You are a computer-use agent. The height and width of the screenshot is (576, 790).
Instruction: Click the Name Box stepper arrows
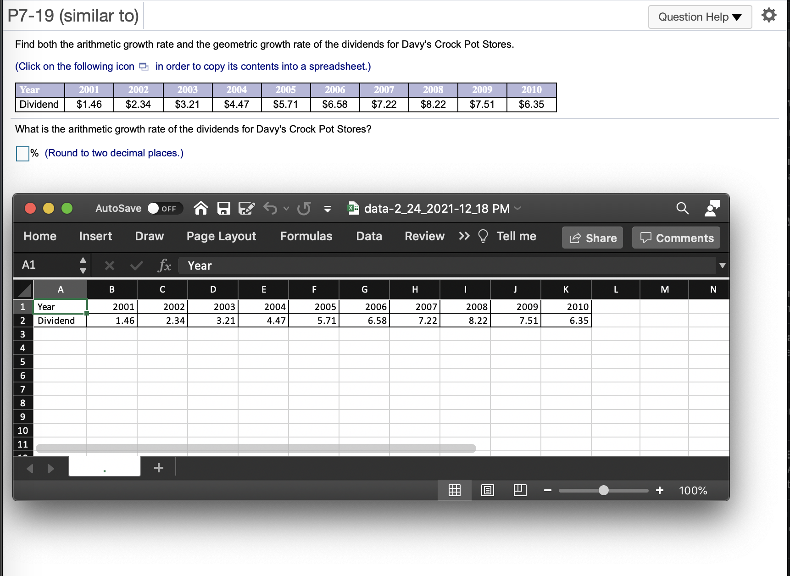click(x=83, y=266)
